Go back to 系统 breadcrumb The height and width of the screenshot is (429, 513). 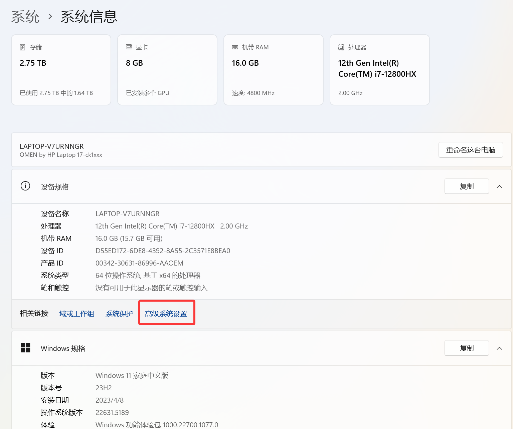pyautogui.click(x=25, y=17)
